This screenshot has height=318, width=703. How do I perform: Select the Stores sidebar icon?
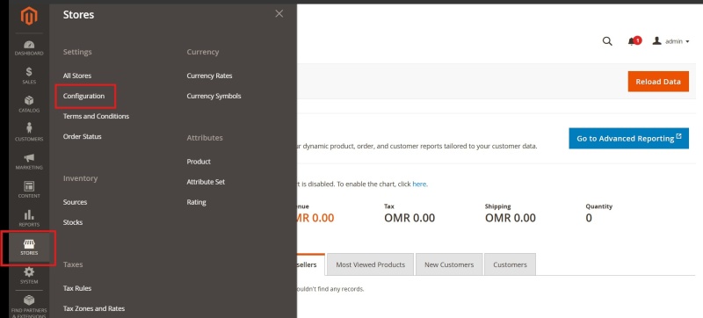tap(29, 248)
